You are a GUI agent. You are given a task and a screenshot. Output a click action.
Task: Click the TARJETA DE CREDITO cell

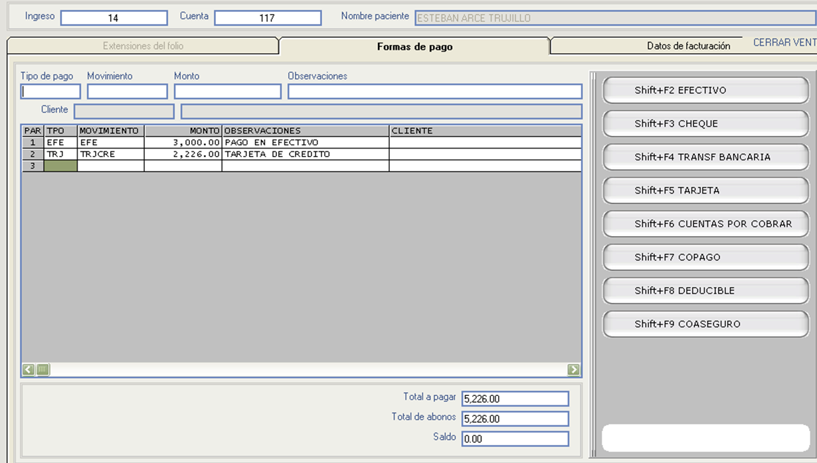(306, 154)
